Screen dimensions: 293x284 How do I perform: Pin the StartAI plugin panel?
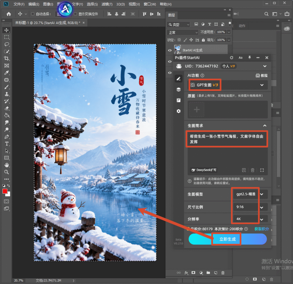tap(250, 58)
